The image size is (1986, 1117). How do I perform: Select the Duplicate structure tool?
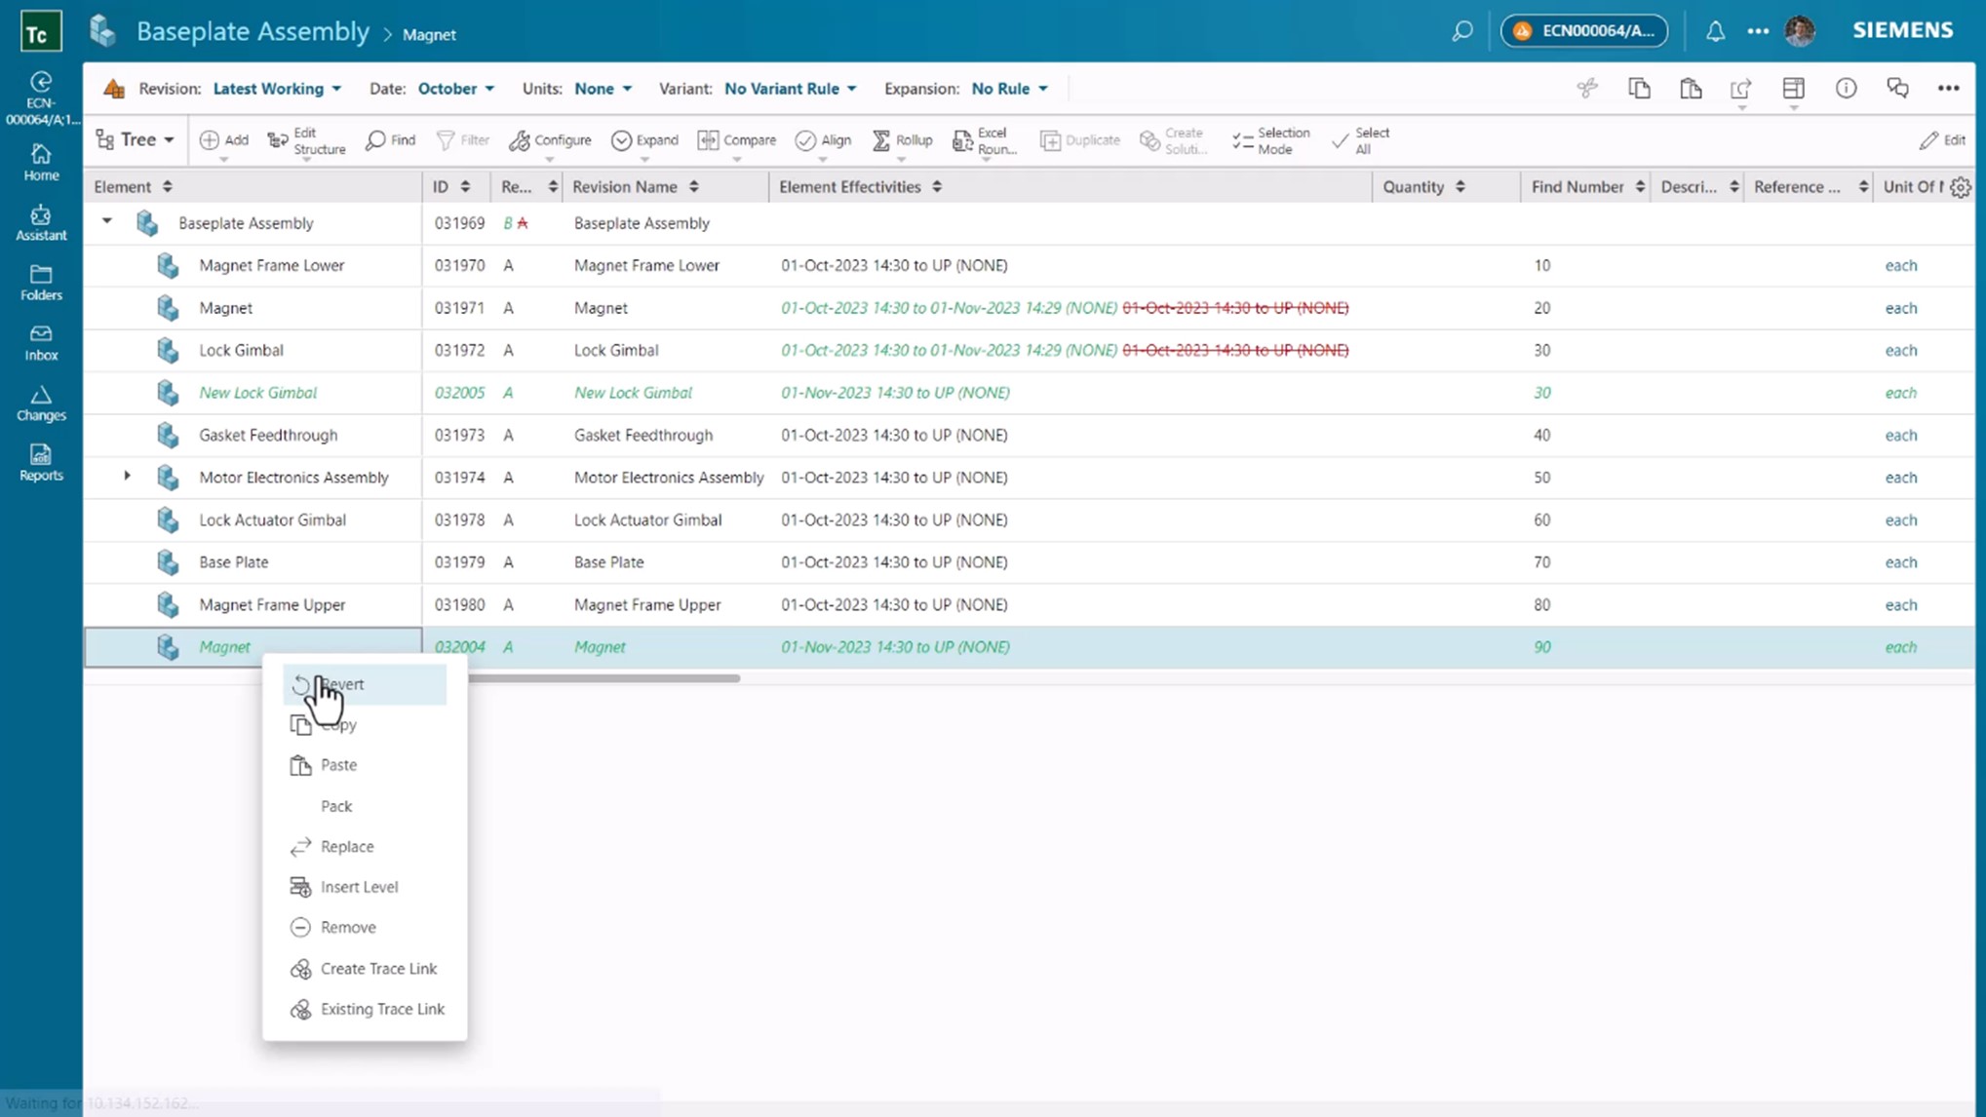[1079, 139]
